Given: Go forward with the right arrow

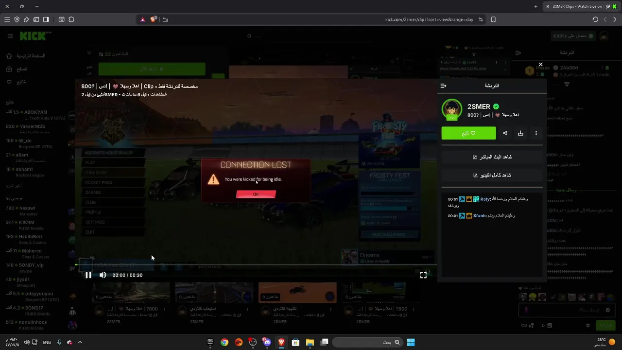Looking at the screenshot, I should [615, 19].
